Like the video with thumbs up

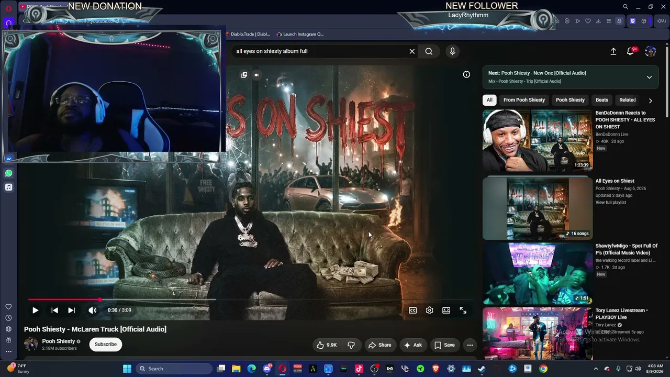click(x=327, y=345)
